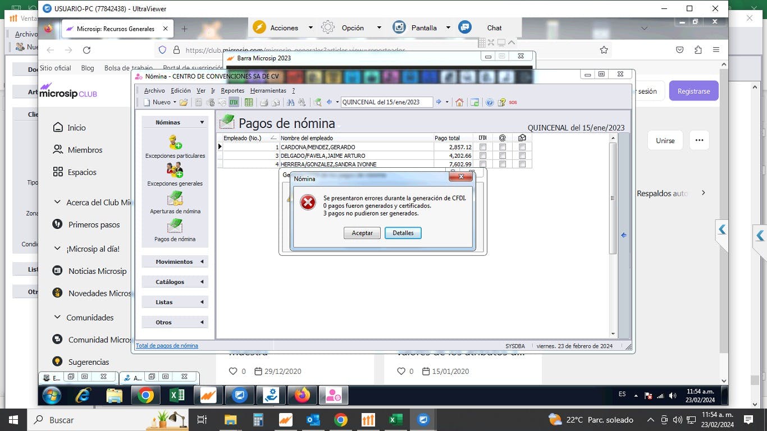Open Internet Explorer on the remote taskbar
This screenshot has height=431, width=767.
(x=83, y=396)
